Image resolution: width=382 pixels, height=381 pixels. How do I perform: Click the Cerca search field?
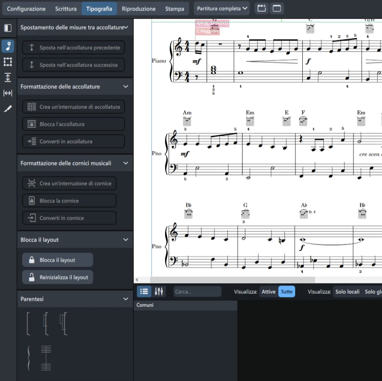(x=197, y=292)
